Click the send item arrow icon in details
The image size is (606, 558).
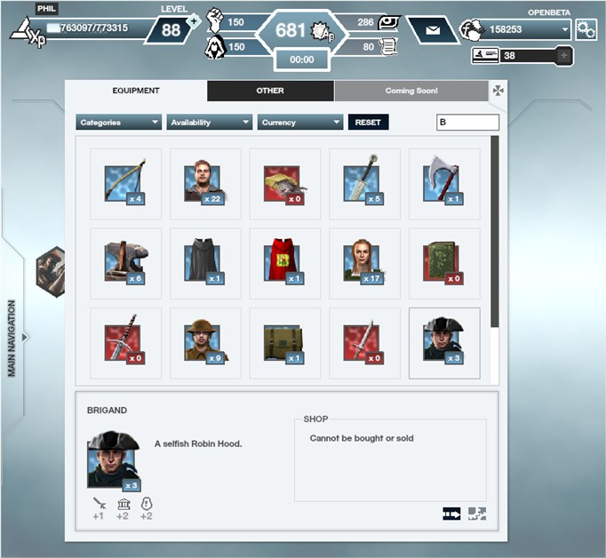pyautogui.click(x=451, y=514)
